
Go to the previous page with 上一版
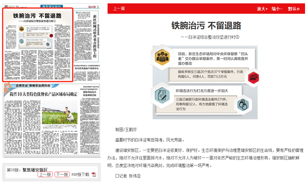45,174
